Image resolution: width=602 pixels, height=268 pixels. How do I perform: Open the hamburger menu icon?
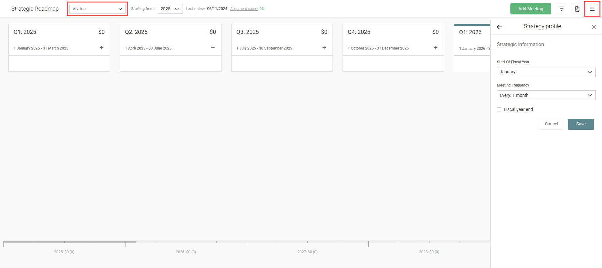(x=592, y=9)
